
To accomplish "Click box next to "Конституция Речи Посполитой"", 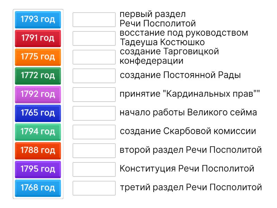I will [94, 169].
